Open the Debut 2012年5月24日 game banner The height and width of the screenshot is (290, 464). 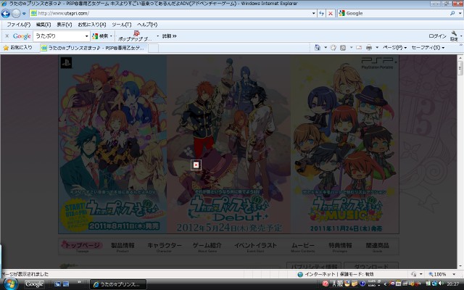229,144
